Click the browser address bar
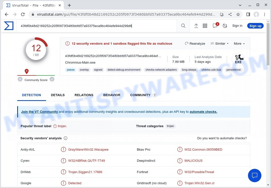This screenshot has height=188, width=271. point(126,14)
